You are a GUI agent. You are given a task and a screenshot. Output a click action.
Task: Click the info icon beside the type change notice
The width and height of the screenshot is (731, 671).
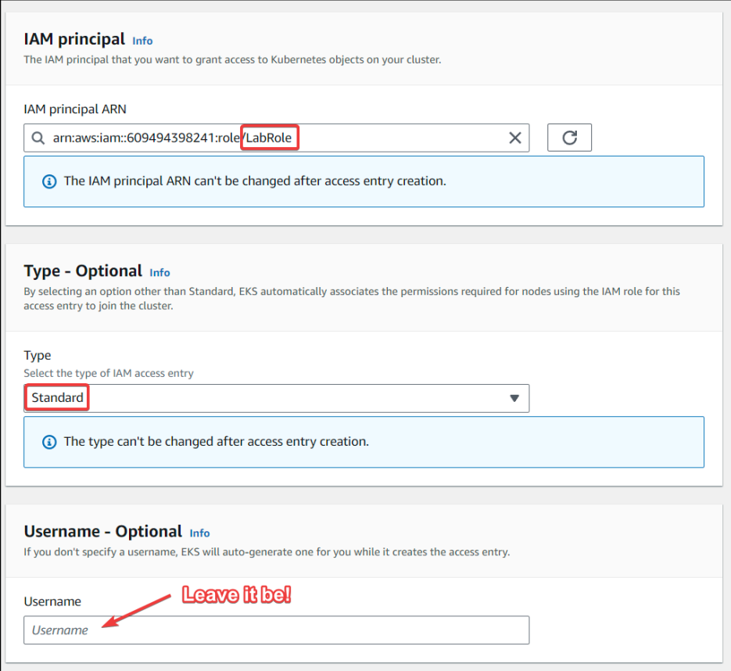point(49,442)
